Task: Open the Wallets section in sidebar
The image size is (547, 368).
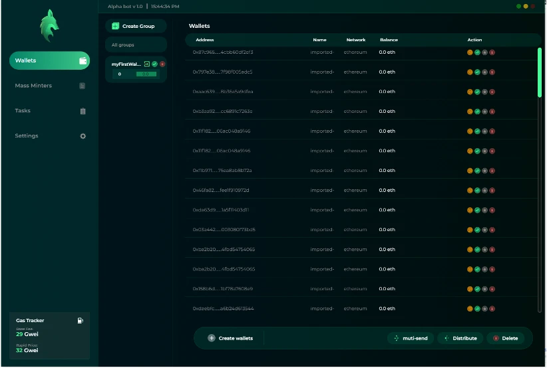Action: (49, 60)
